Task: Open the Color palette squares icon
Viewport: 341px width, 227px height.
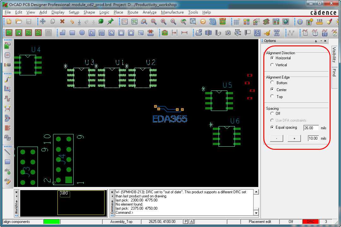Action: coord(246,21)
